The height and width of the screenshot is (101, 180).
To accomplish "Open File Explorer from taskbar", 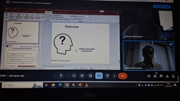I will (53, 85).
